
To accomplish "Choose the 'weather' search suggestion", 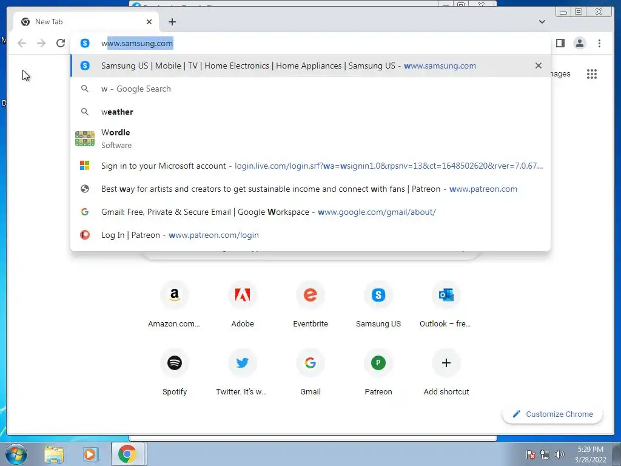I will [x=310, y=112].
